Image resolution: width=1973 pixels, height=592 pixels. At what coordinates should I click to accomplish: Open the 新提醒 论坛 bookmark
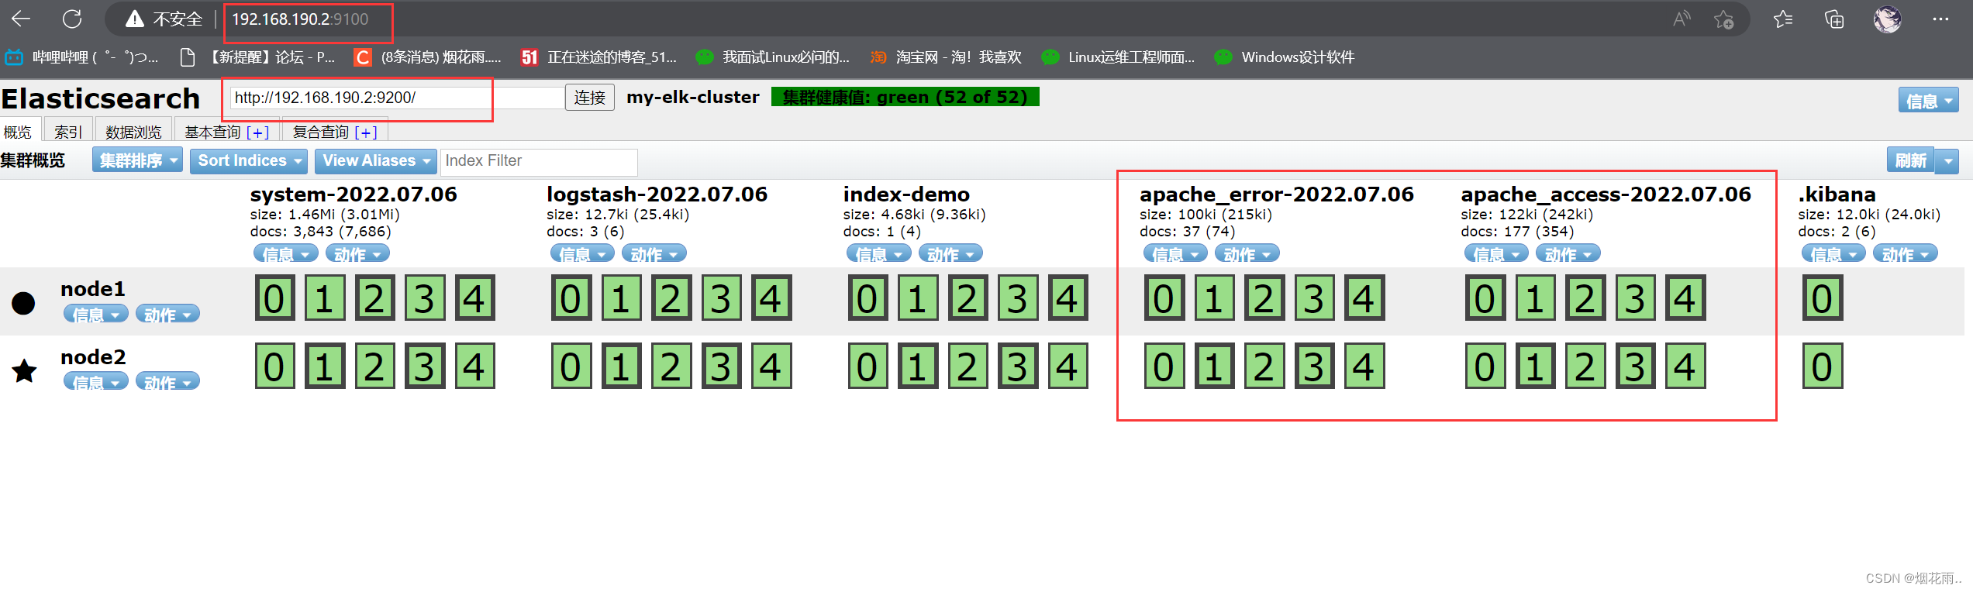[257, 57]
